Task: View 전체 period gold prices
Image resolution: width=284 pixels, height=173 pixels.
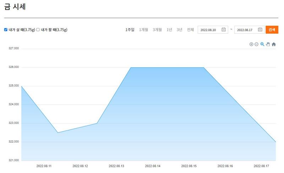Action: coord(190,30)
